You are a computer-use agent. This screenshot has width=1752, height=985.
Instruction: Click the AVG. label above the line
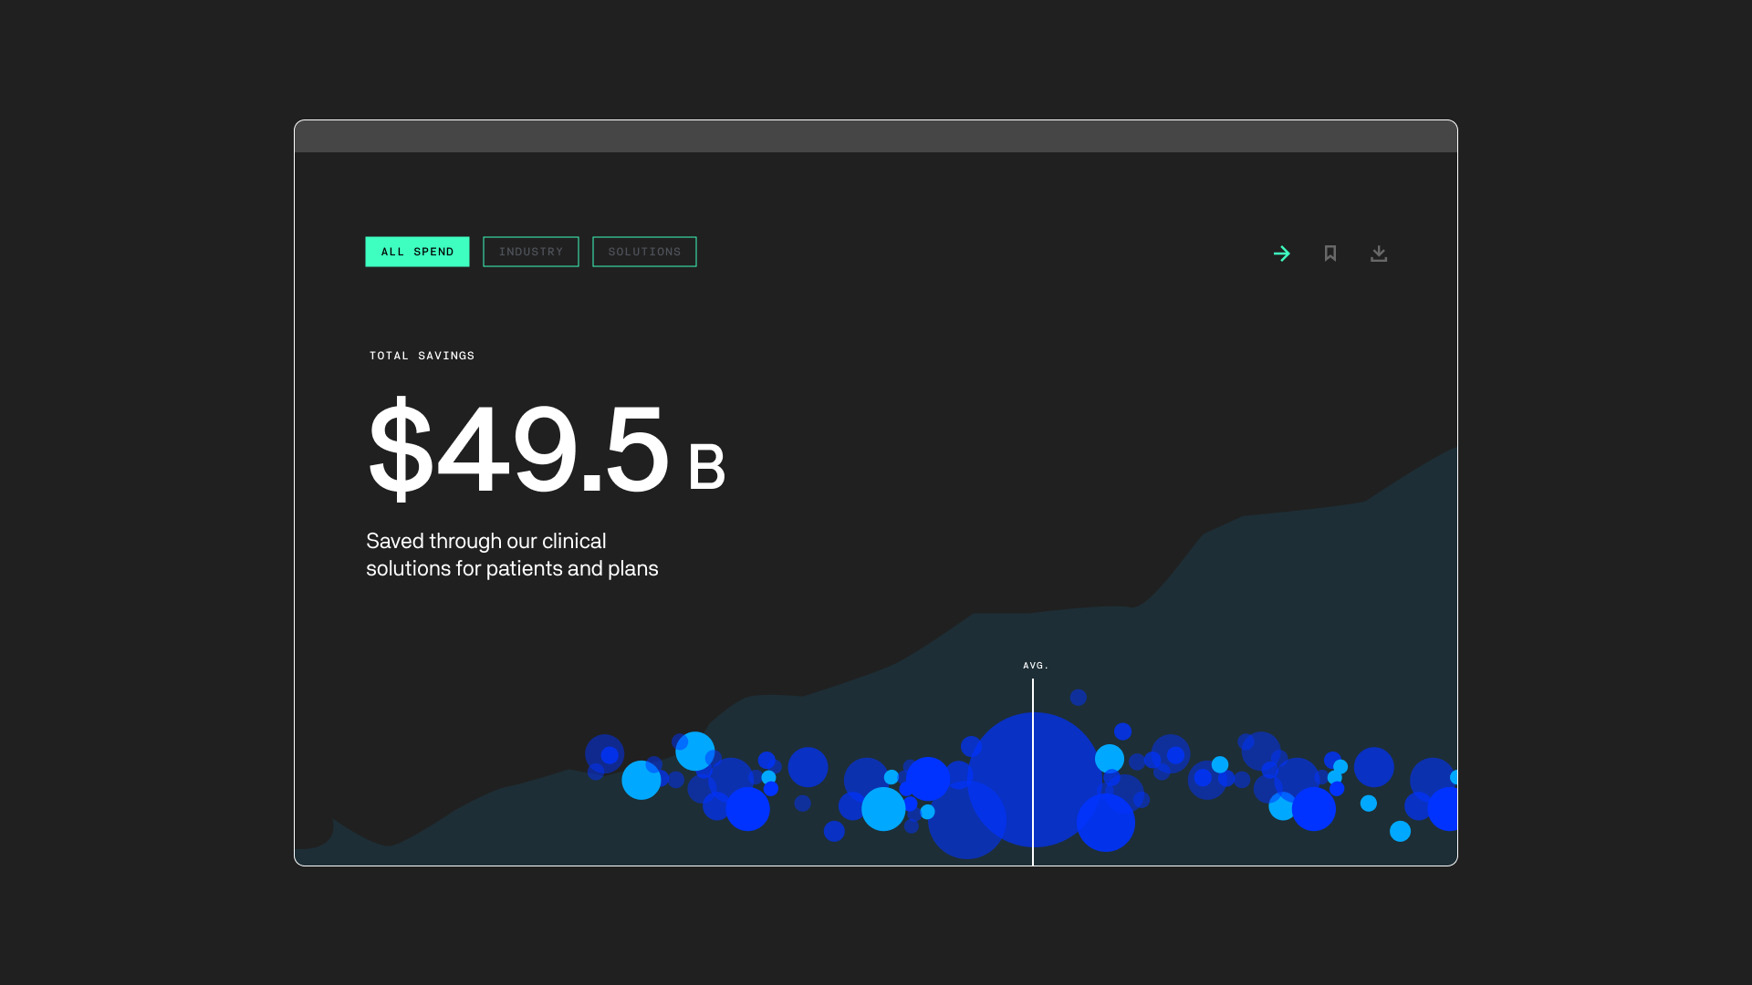(1036, 666)
